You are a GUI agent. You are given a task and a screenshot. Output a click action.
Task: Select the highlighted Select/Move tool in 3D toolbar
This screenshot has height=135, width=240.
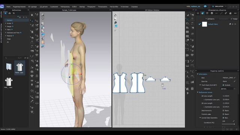coord(32,21)
